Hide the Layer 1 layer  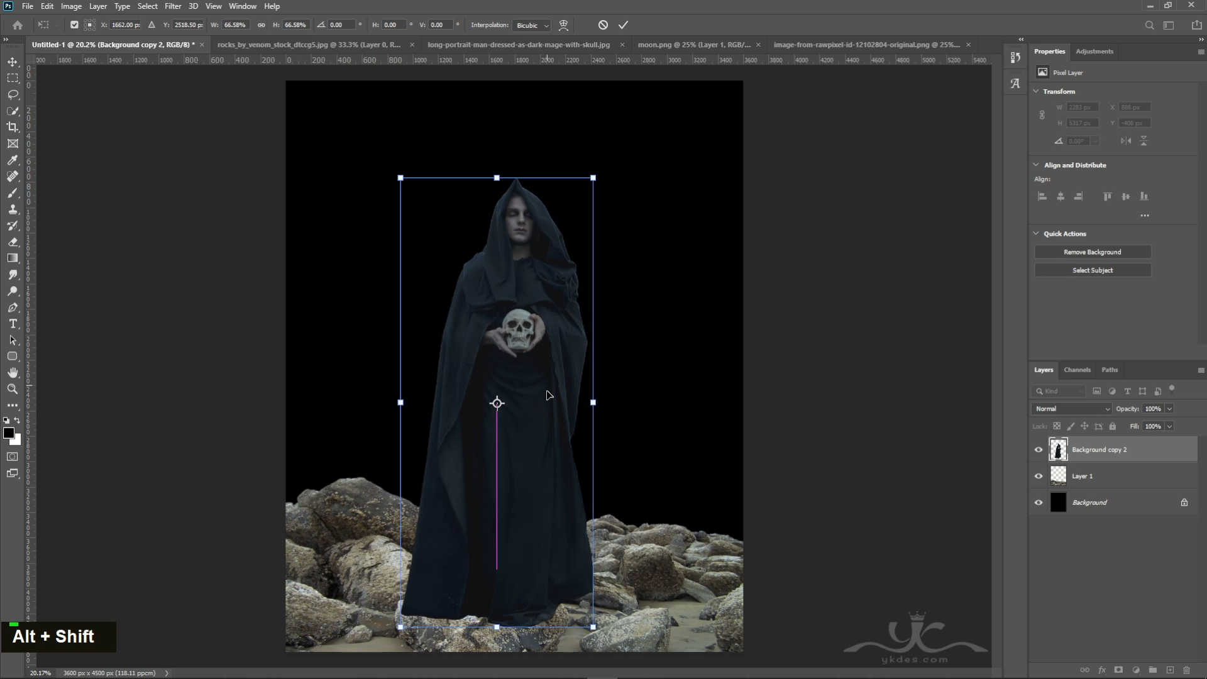1039,476
